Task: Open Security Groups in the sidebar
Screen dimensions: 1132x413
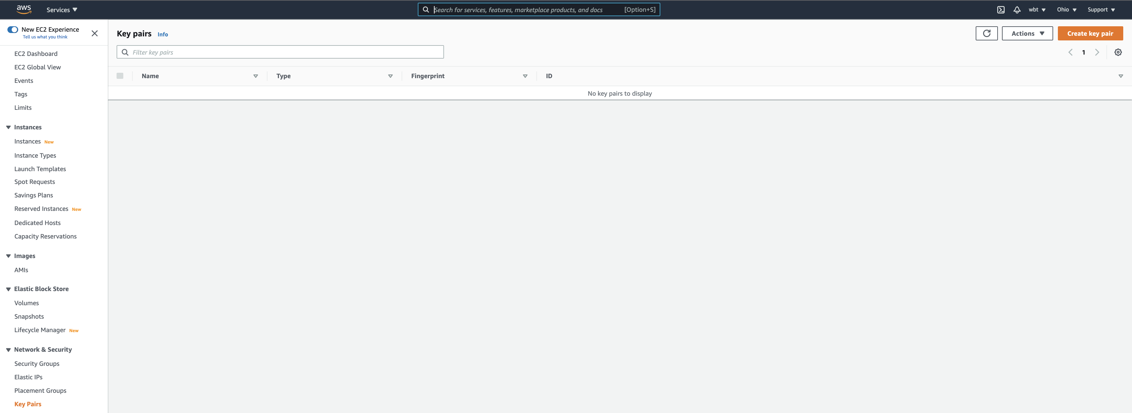Action: coord(37,364)
